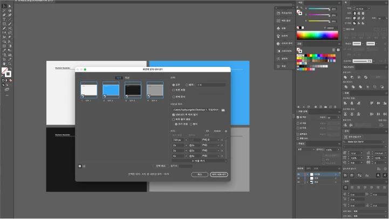Open the format dropdown of the 4x row
This screenshot has height=219, width=389.
(210, 156)
